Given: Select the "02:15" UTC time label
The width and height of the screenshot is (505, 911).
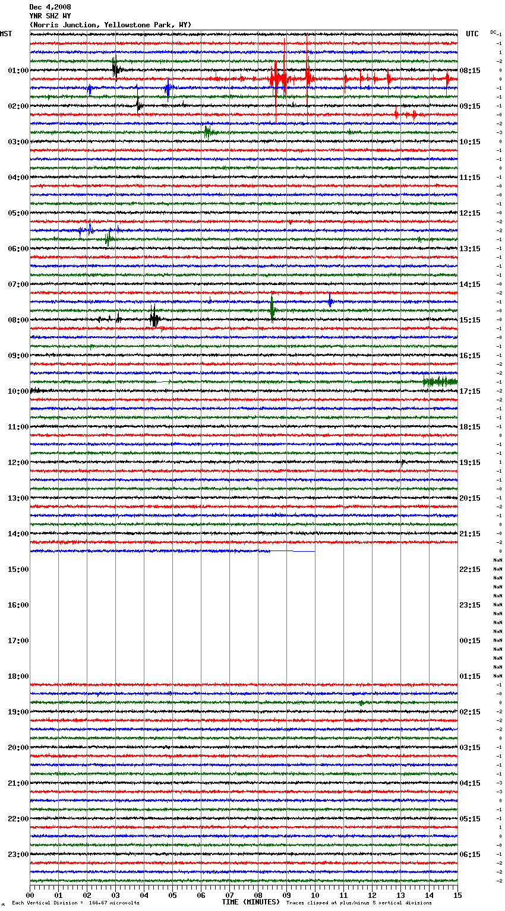Looking at the screenshot, I should [x=470, y=712].
